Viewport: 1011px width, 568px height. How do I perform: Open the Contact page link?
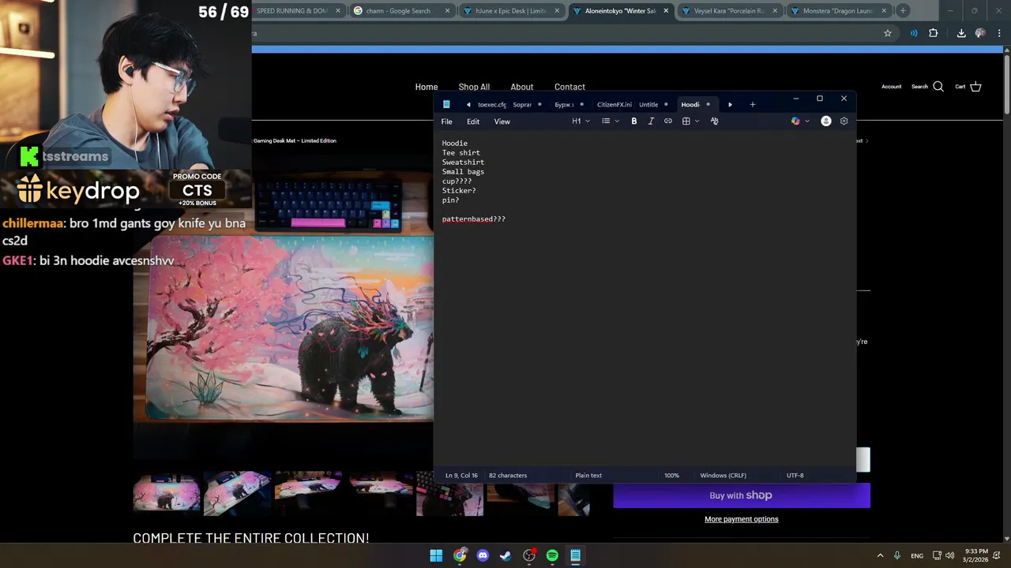coord(569,87)
